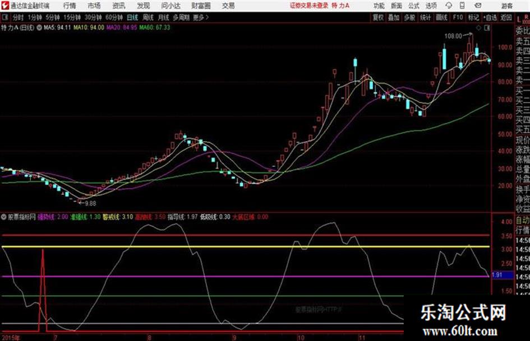The height and width of the screenshot is (341, 530).
Task: Open the 问小达 menu
Action: 170,6
